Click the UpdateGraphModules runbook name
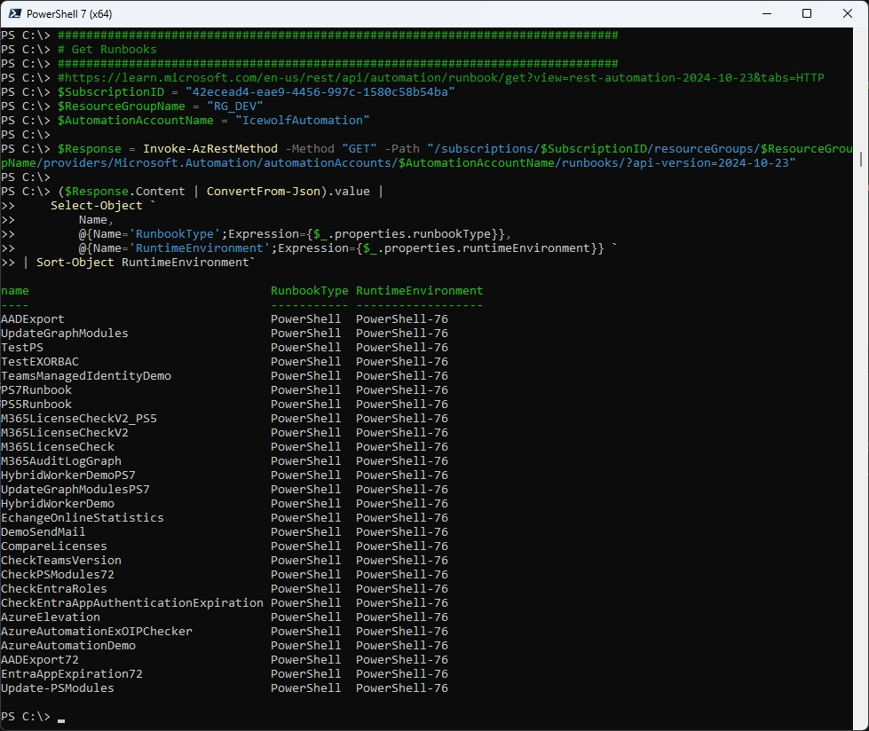This screenshot has height=731, width=869. [64, 334]
